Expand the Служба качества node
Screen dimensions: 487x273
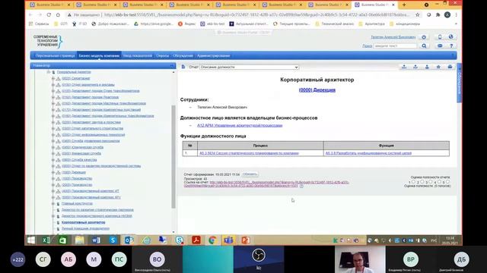pyautogui.click(x=53, y=160)
